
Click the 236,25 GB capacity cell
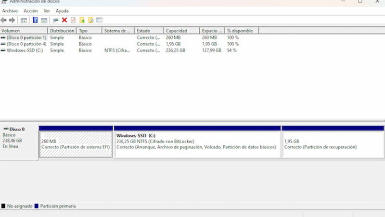pyautogui.click(x=175, y=50)
